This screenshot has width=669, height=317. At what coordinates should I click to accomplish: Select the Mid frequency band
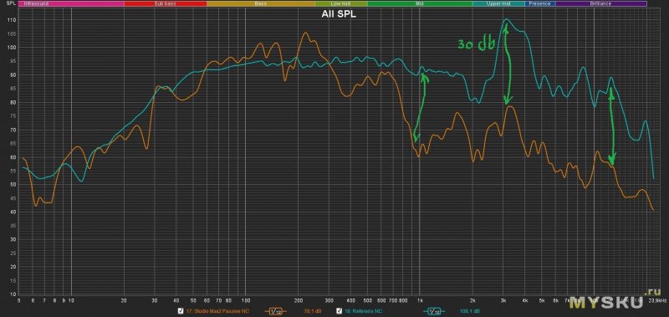pyautogui.click(x=421, y=3)
